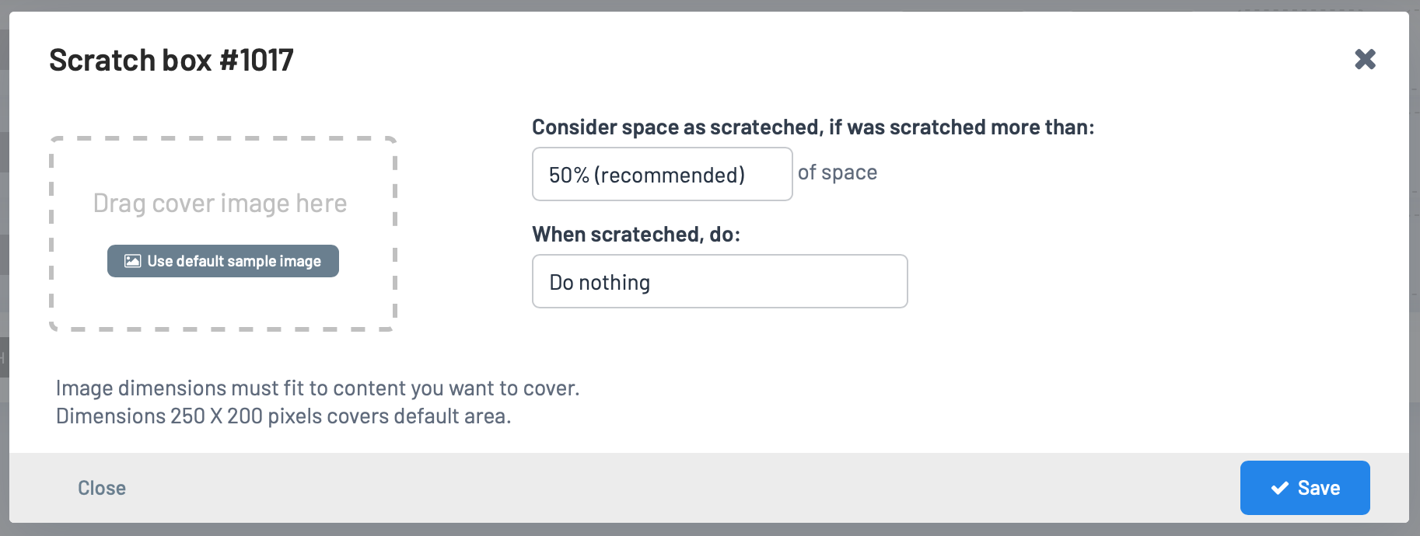Save the scratch box settings
The width and height of the screenshot is (1420, 536).
tap(1305, 488)
